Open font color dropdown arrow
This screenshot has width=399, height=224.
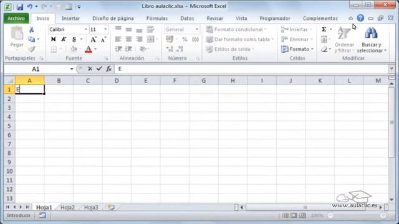click(x=95, y=49)
